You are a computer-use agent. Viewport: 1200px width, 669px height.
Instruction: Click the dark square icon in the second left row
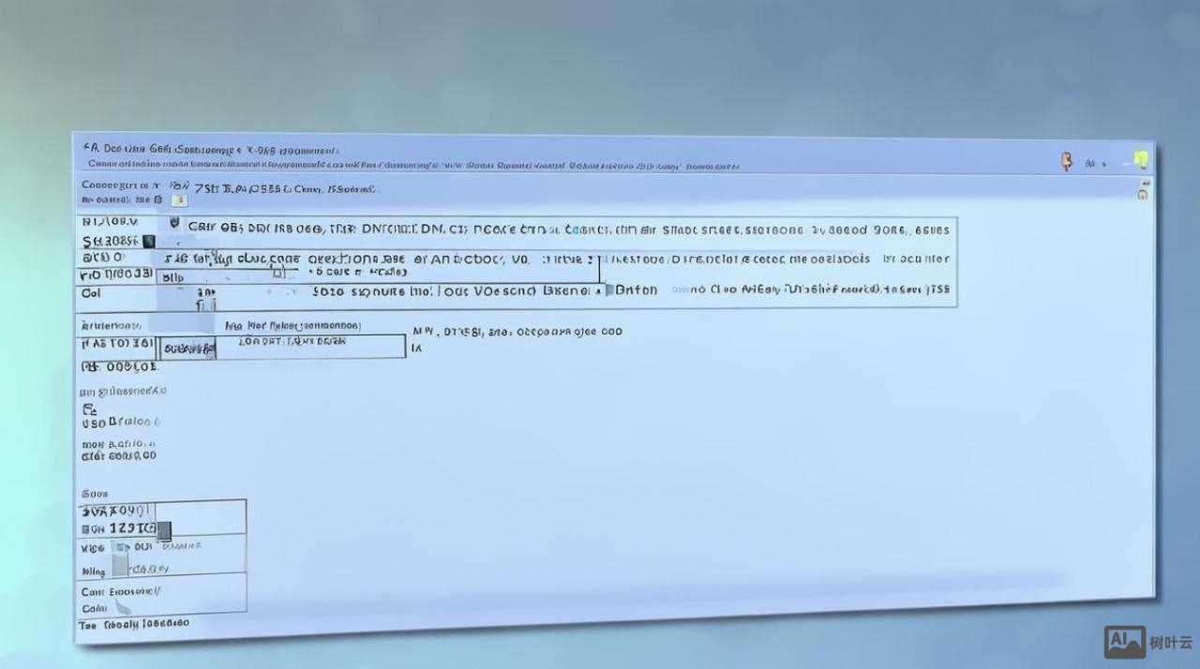(x=148, y=241)
